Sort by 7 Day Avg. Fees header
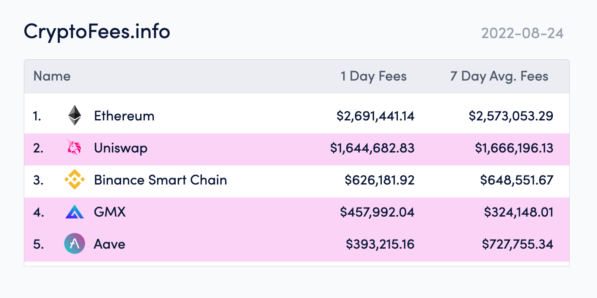The image size is (597, 298). (499, 76)
